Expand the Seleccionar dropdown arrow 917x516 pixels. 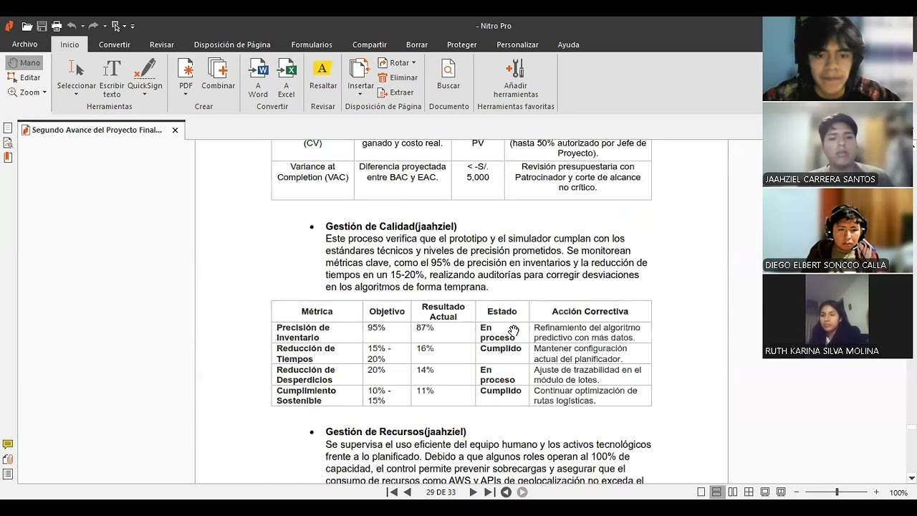(76, 94)
